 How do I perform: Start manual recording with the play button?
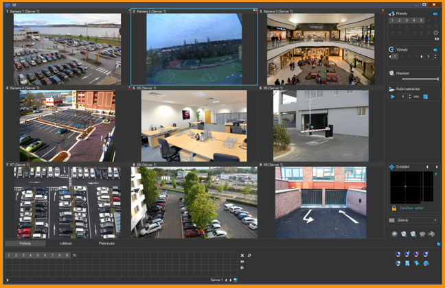click(x=393, y=97)
